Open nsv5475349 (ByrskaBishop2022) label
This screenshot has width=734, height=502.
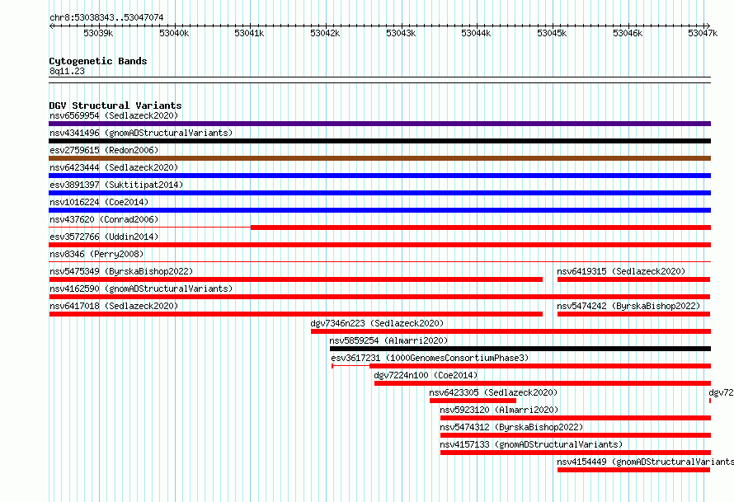(121, 271)
